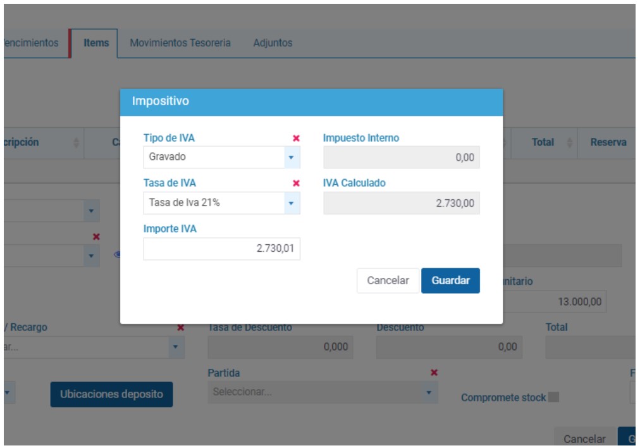
Task: Open the Recargo dropdown arrow
Action: point(176,347)
